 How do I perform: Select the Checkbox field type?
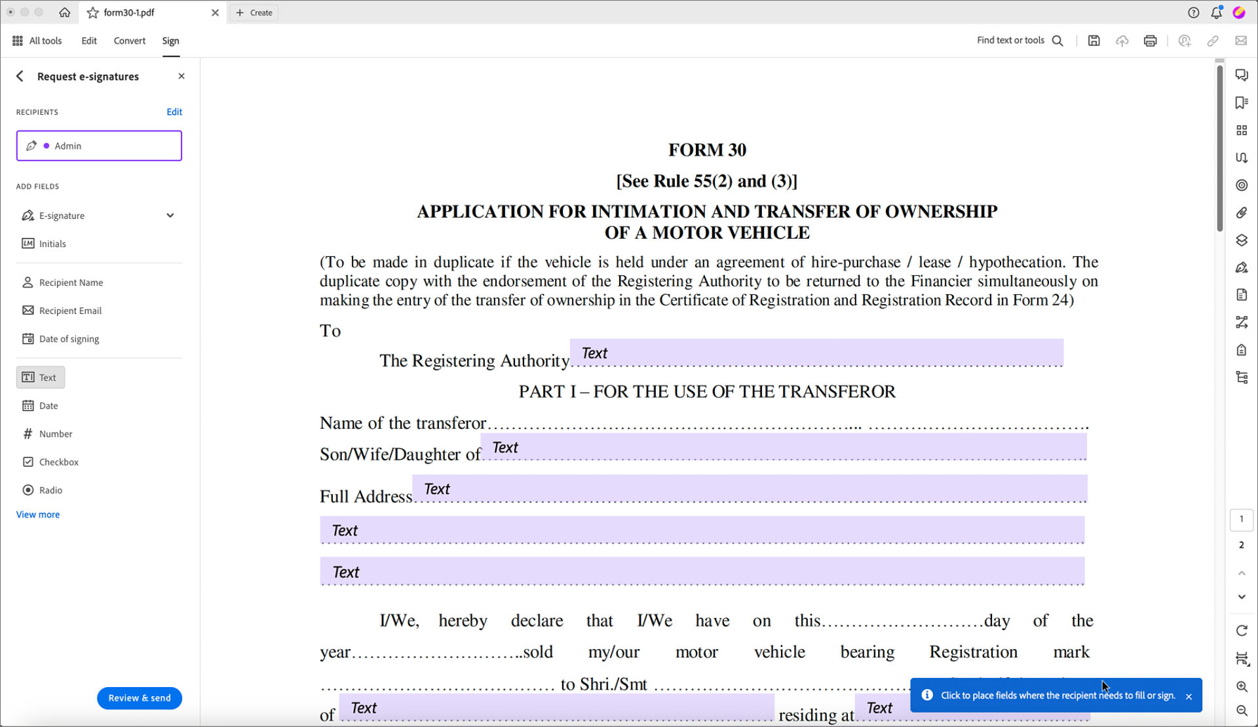pyautogui.click(x=59, y=462)
